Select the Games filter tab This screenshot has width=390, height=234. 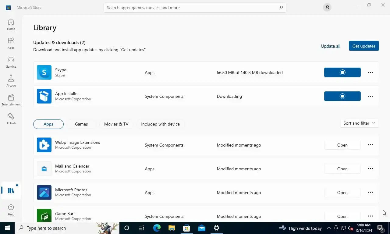81,124
